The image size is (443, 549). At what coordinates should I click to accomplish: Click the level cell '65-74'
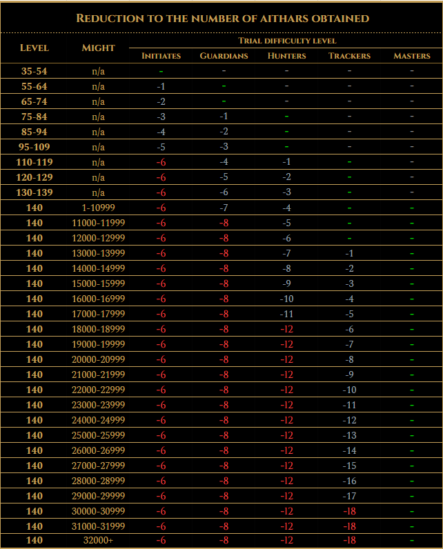tap(35, 101)
